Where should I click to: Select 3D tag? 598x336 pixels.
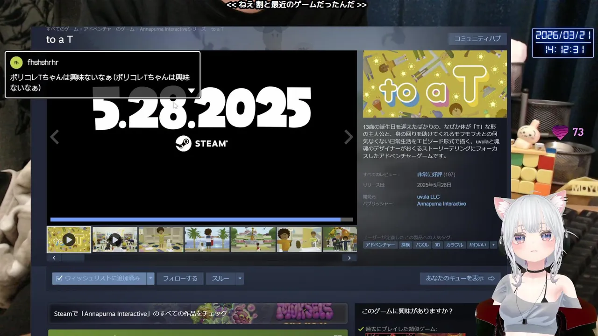[437, 245]
